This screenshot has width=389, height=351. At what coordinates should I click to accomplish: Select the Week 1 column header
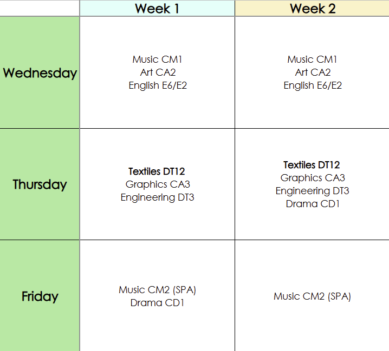point(157,9)
